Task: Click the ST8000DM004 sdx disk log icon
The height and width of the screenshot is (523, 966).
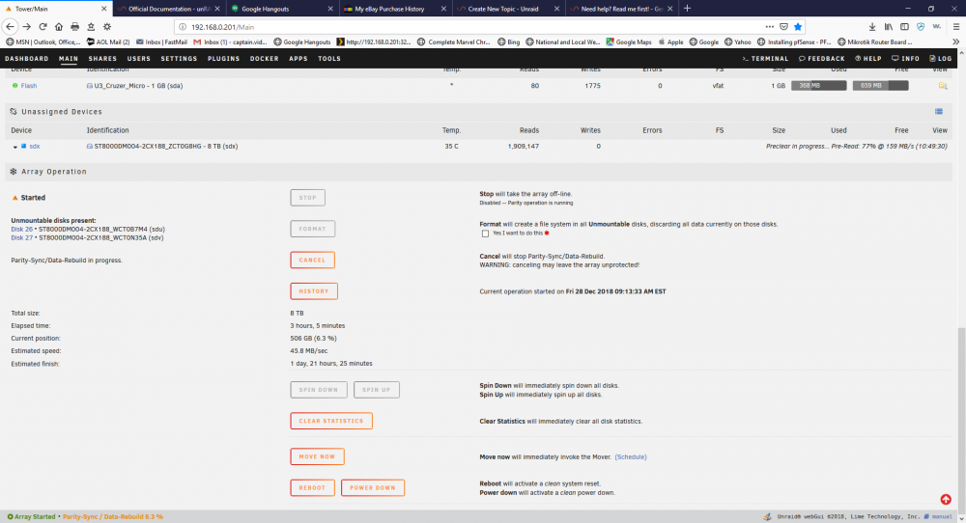Action: click(89, 147)
